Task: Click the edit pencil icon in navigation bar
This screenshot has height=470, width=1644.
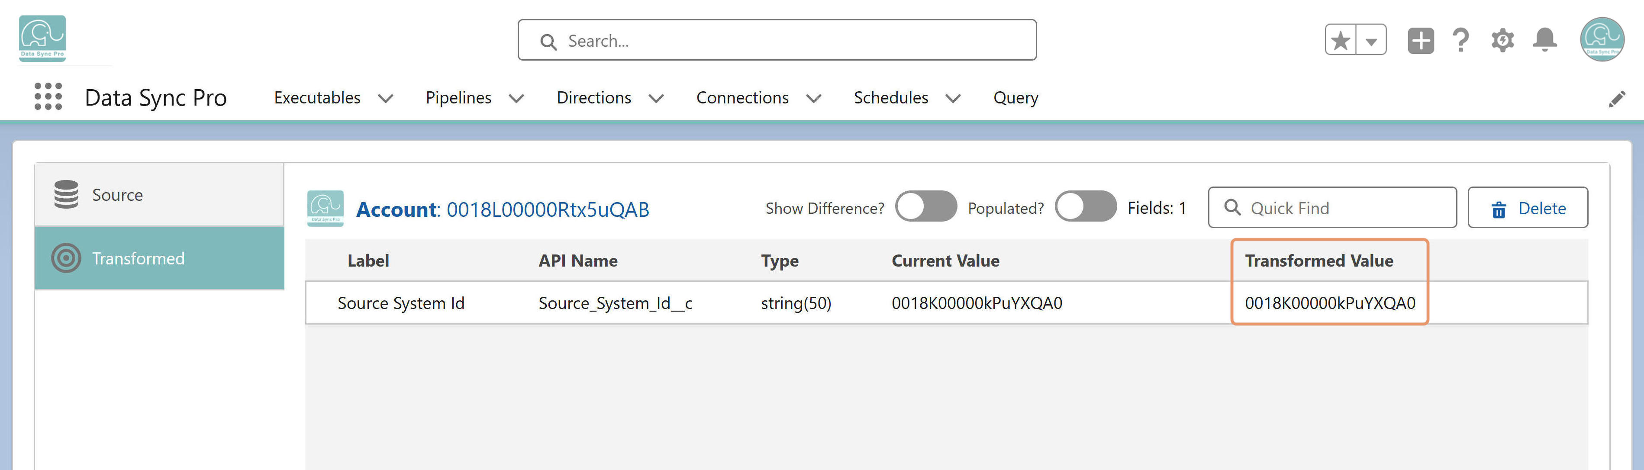Action: click(x=1617, y=99)
